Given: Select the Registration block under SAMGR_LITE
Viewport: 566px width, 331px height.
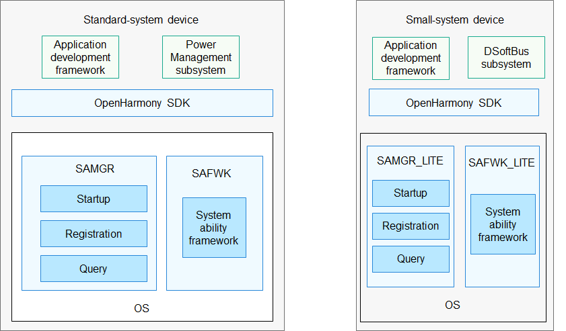Looking at the screenshot, I should [411, 226].
